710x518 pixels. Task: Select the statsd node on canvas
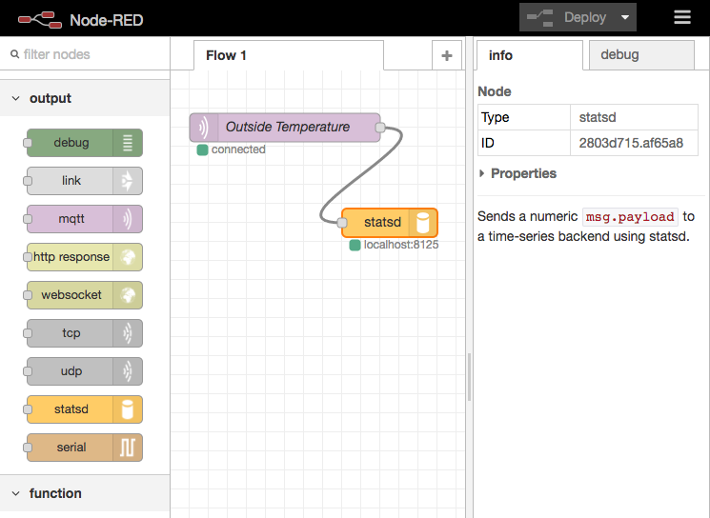coord(390,223)
